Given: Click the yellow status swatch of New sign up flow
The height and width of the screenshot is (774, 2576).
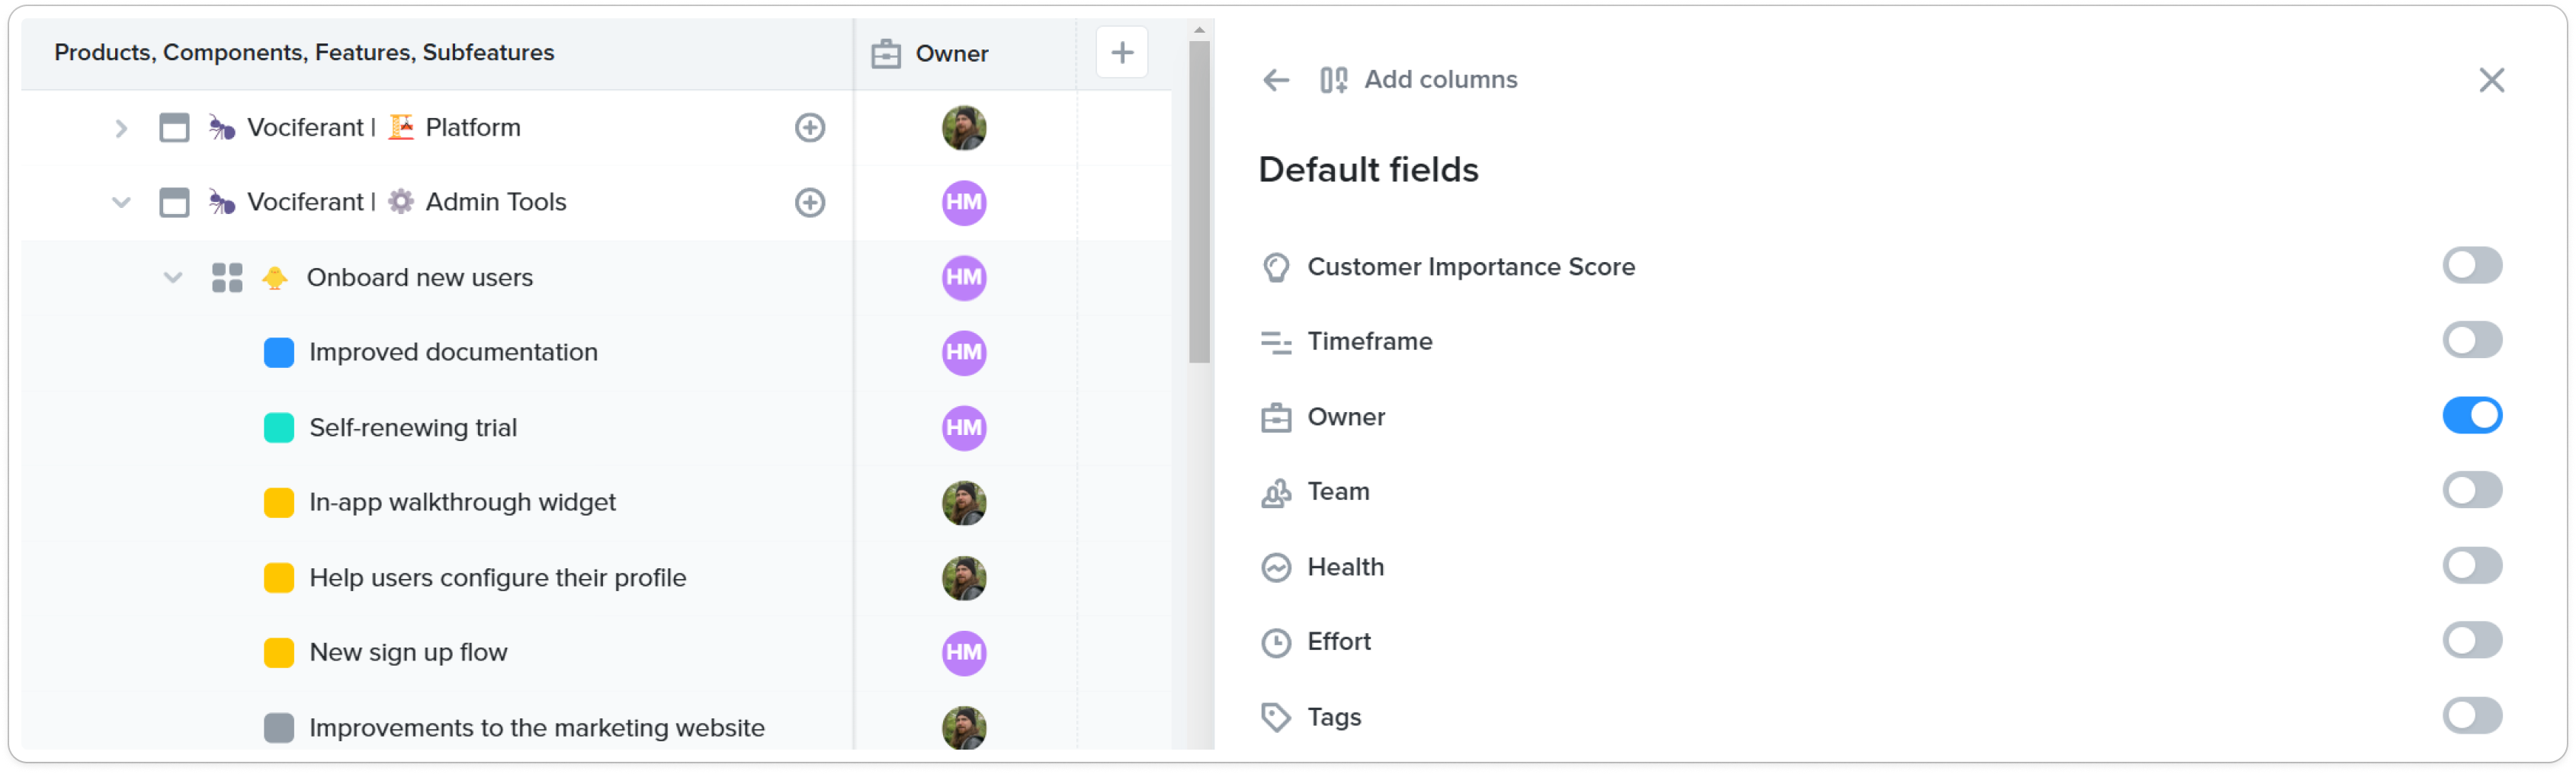Looking at the screenshot, I should coord(279,653).
